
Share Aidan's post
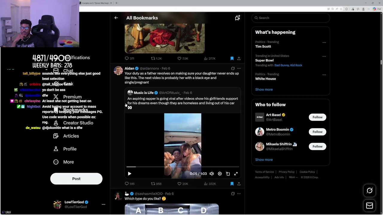239,184
